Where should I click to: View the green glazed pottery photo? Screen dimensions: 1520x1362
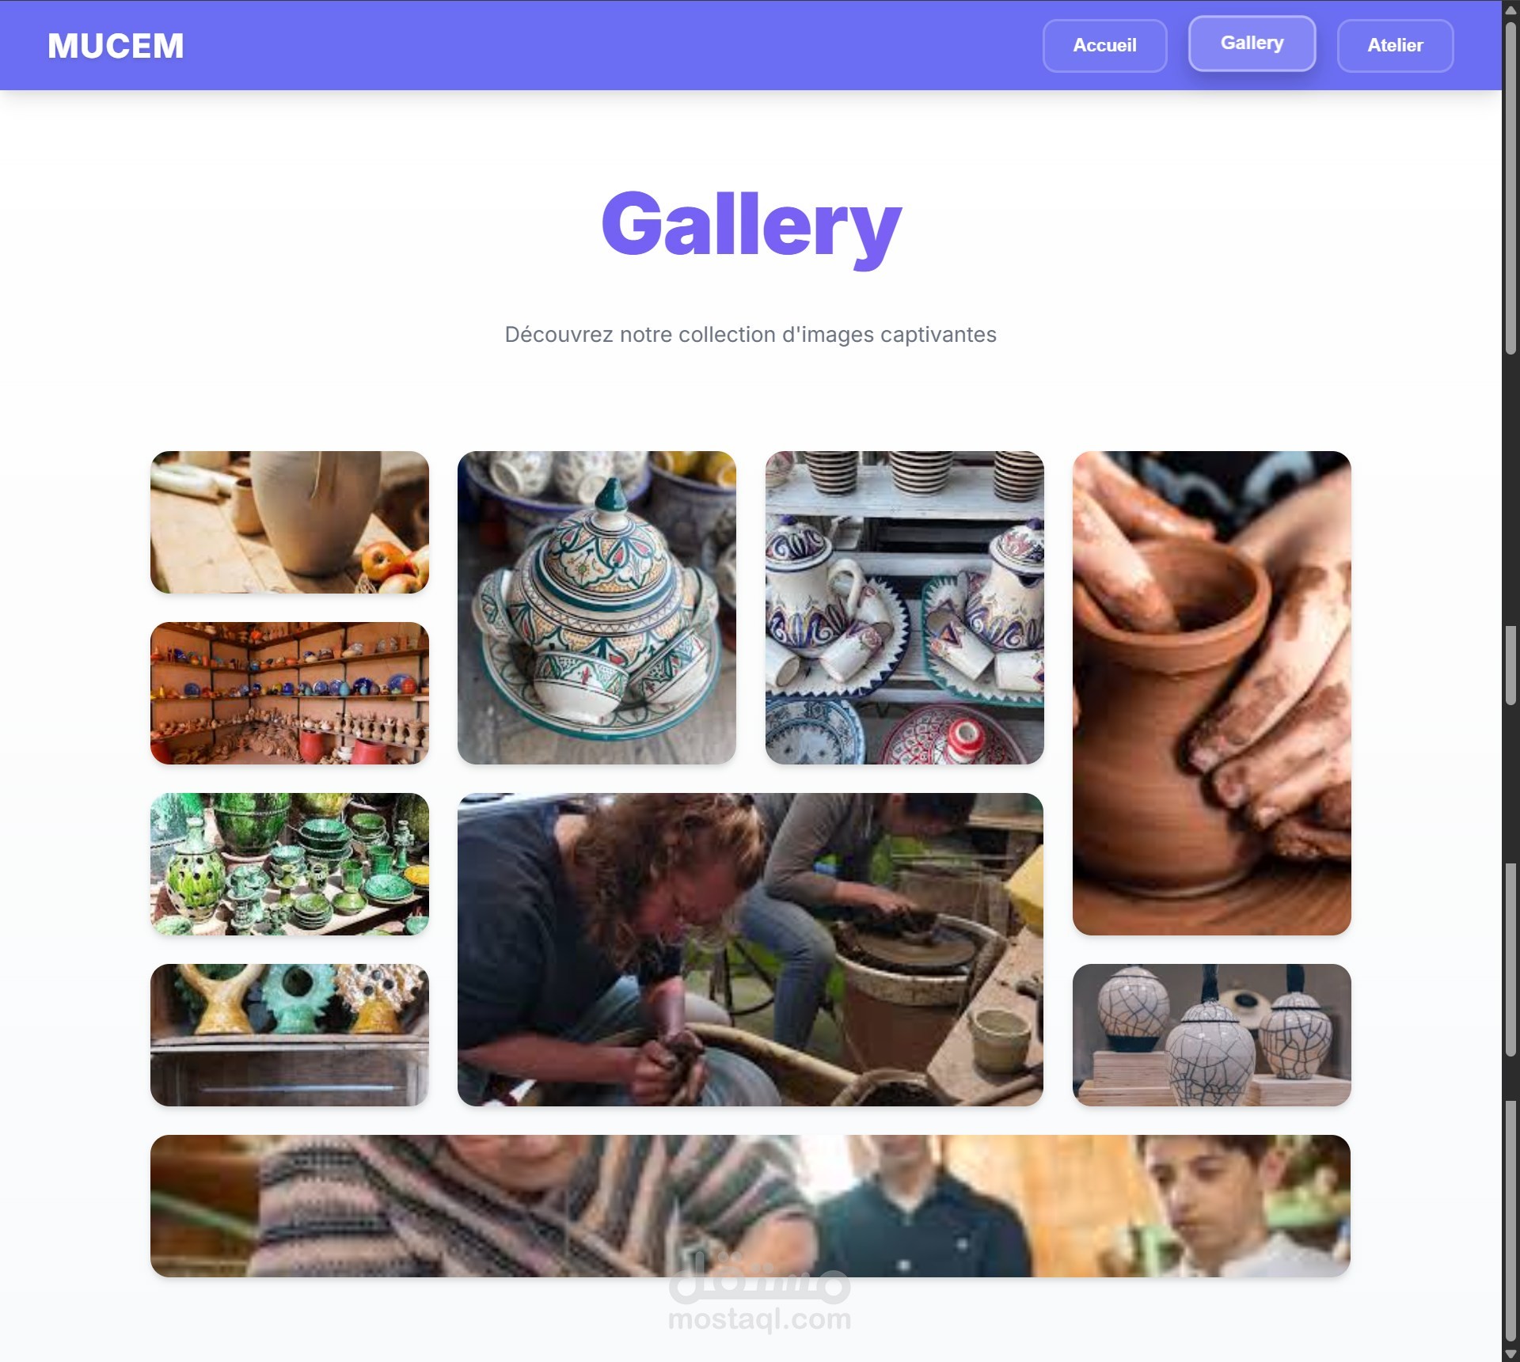290,864
